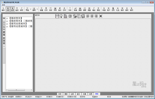Toggle the 字段 panel button
Screen dimensions: 155x99
coord(8,9)
